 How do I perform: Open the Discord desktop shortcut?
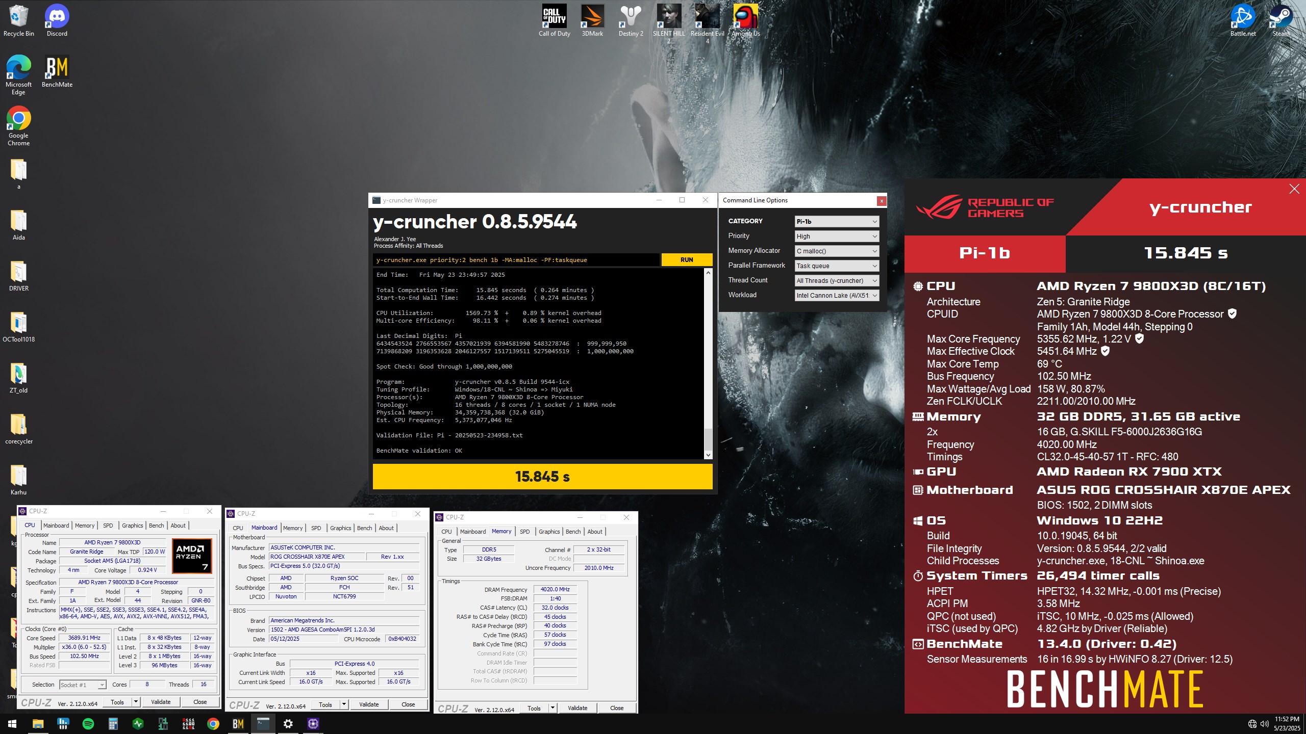point(57,20)
